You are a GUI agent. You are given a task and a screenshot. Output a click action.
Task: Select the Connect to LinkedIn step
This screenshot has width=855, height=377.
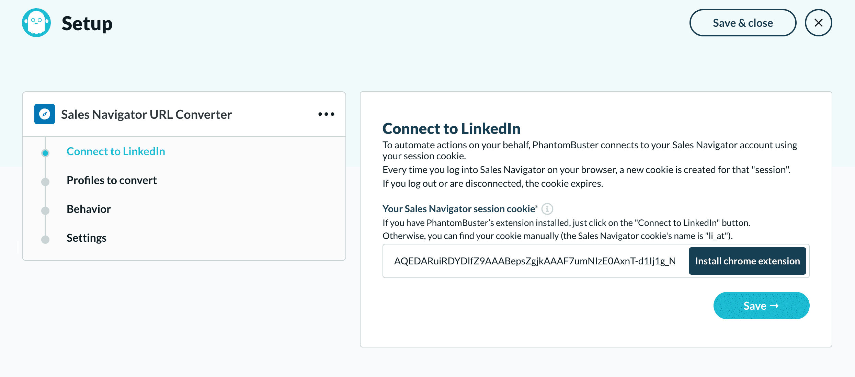[116, 151]
